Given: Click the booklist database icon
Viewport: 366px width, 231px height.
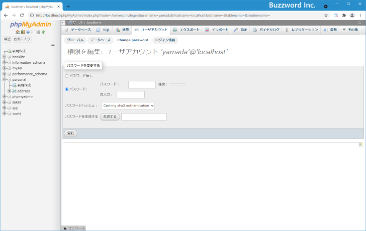Looking at the screenshot, I should (x=10, y=57).
